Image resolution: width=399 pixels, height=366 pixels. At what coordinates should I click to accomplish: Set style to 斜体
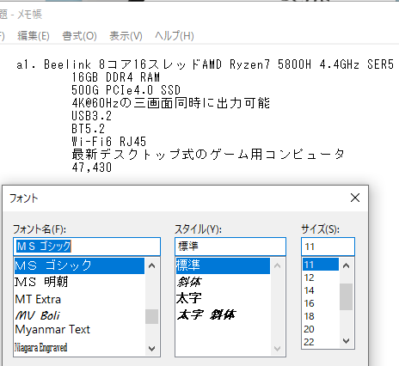pos(223,282)
